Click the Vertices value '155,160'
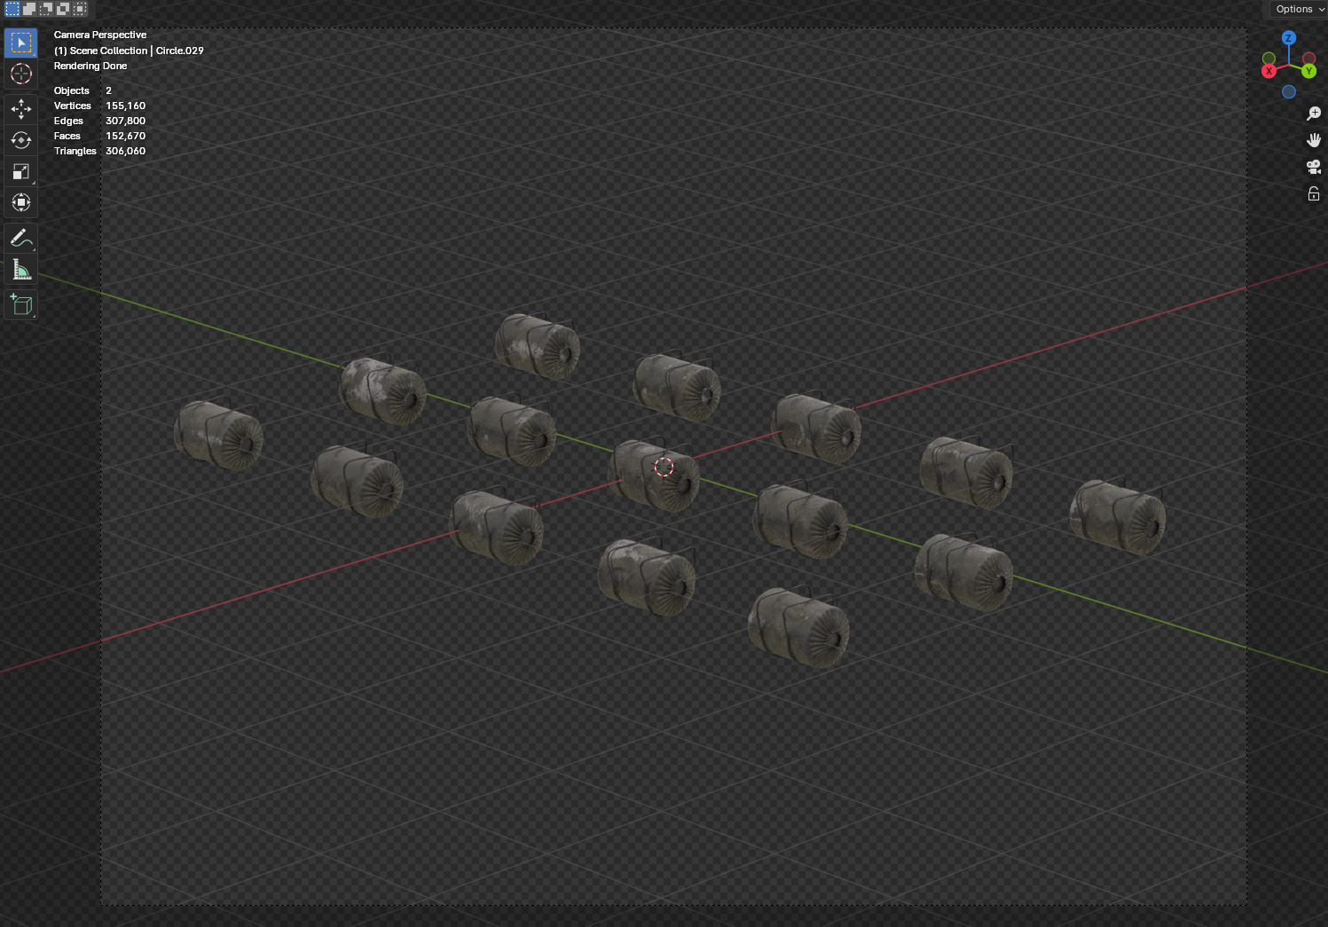 pyautogui.click(x=125, y=106)
